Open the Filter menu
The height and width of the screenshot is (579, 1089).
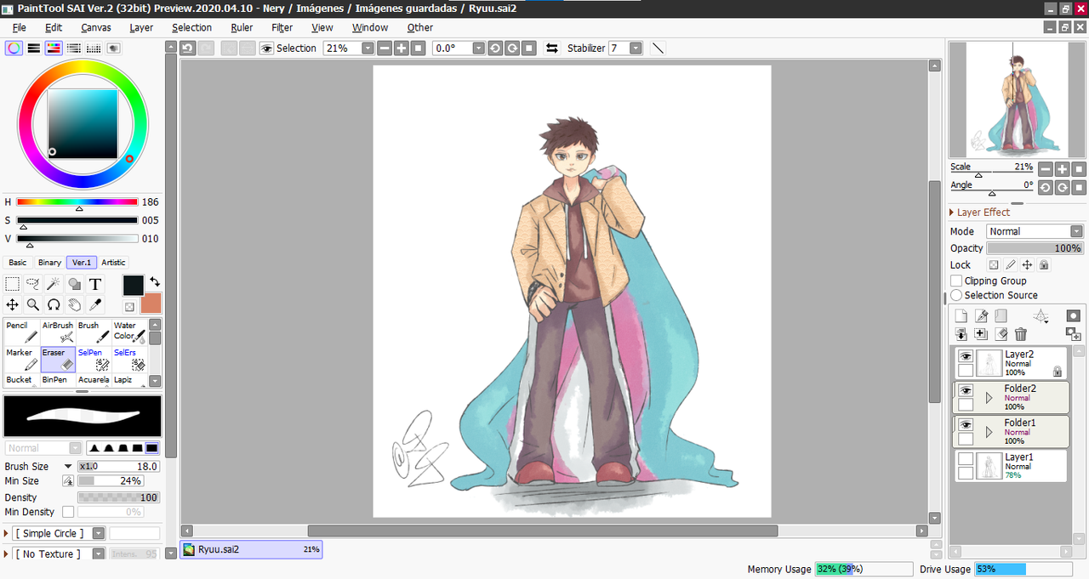(282, 27)
